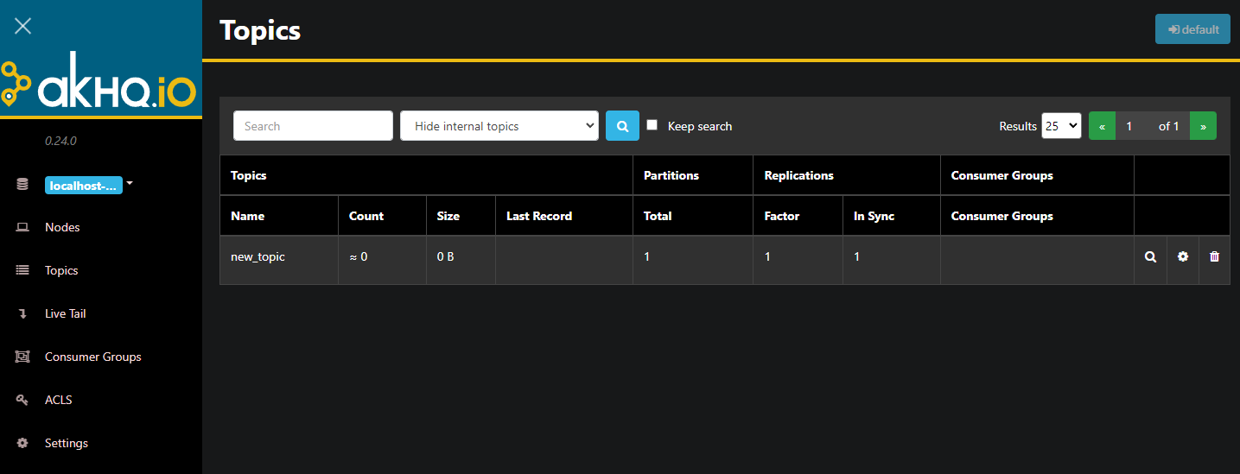
Task: Open the ACLS sidebar item
Action: click(x=58, y=401)
